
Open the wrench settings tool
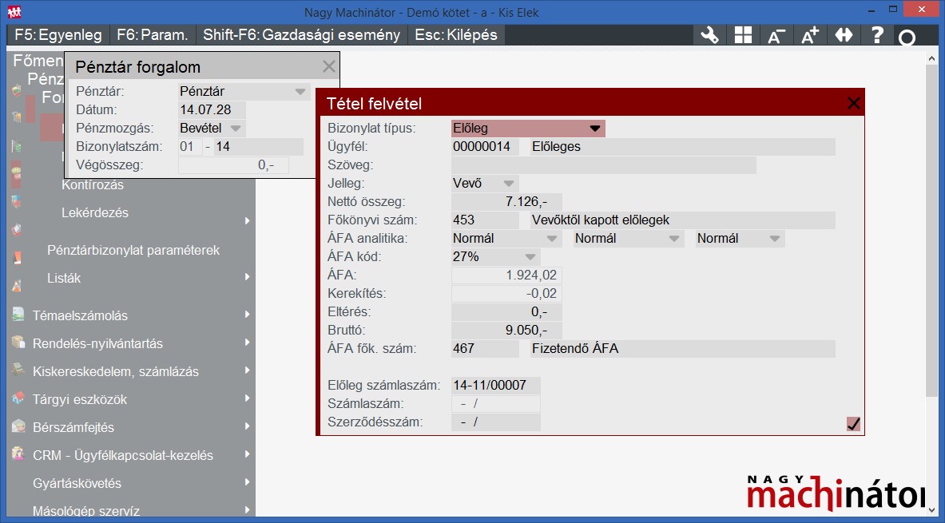709,35
